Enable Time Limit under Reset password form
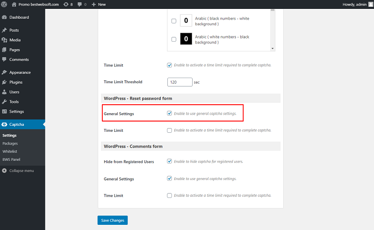Viewport: 374px width, 230px height. pyautogui.click(x=169, y=130)
